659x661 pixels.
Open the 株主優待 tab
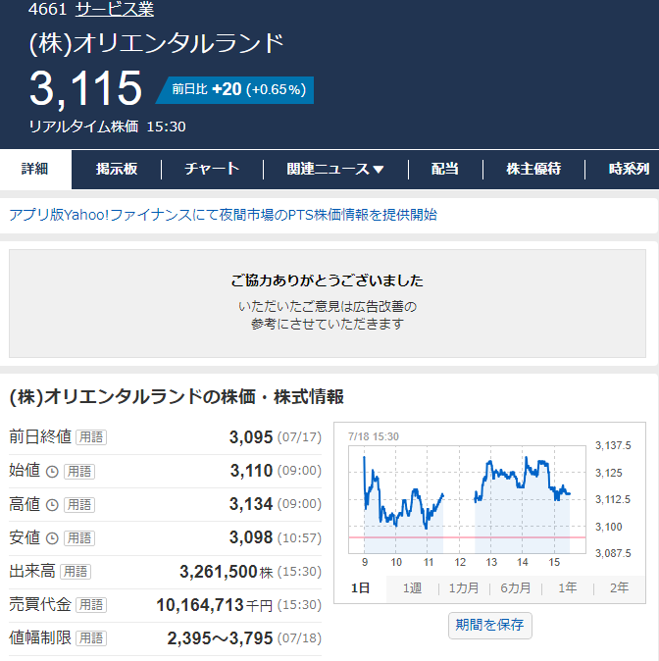(533, 169)
